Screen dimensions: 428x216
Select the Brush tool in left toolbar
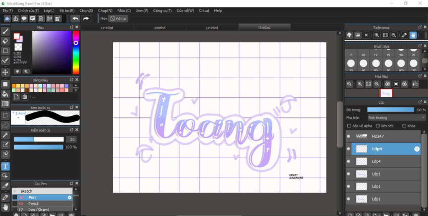5,31
